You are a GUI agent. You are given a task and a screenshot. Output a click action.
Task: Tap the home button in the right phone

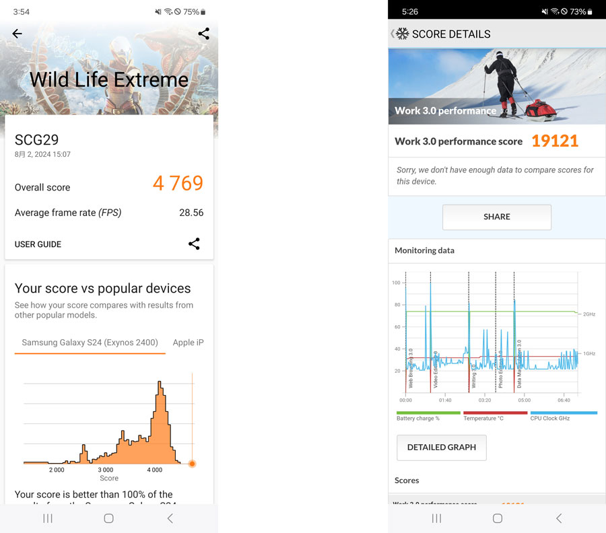(498, 518)
